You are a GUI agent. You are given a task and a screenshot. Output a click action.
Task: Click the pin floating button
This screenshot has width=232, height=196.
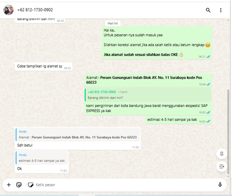pos(222,154)
